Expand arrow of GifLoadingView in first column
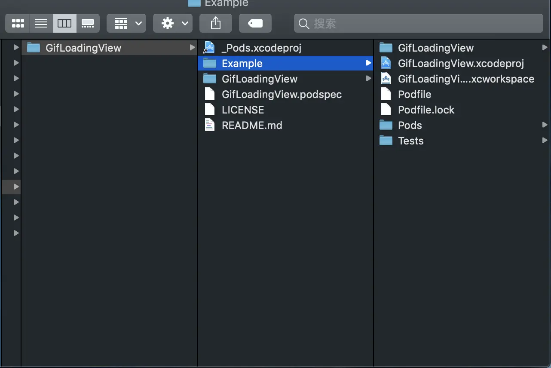Viewport: 551px width, 368px height. click(192, 48)
